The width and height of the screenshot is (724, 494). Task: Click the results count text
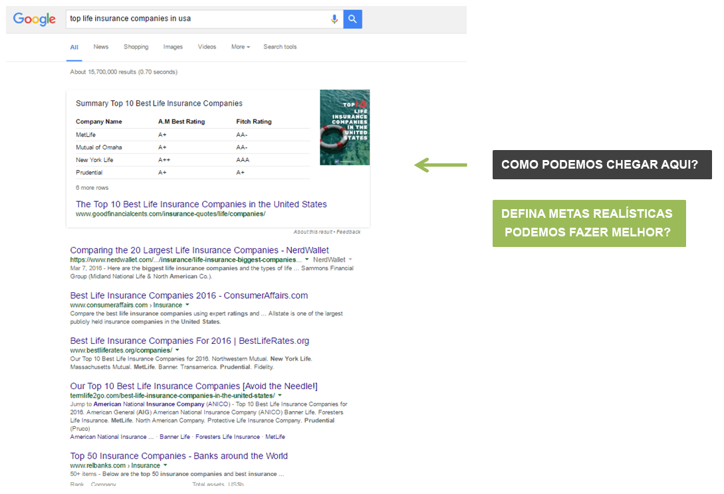click(x=124, y=72)
